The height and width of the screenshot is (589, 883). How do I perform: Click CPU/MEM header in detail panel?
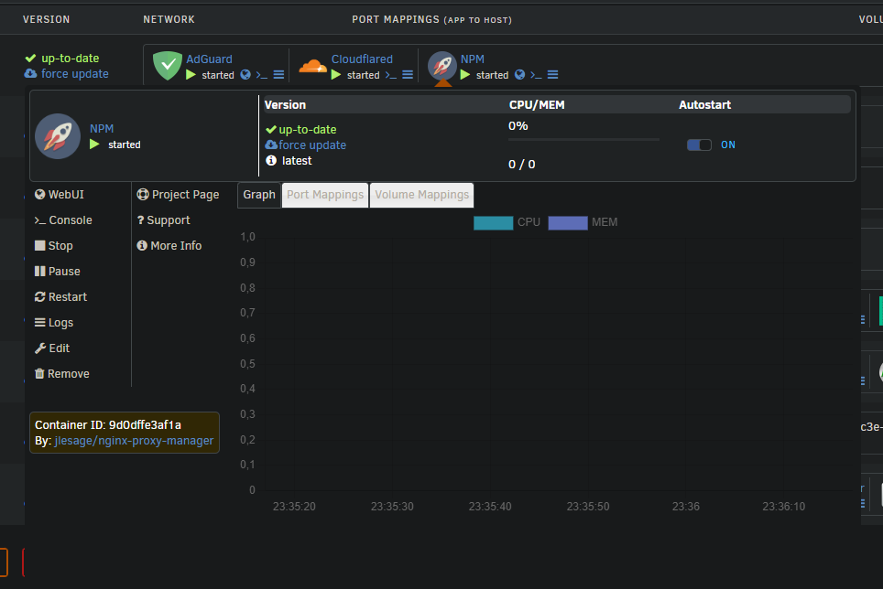pyautogui.click(x=537, y=105)
